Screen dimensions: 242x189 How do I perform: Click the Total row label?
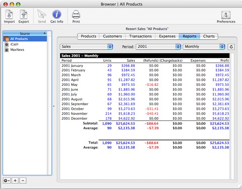pos(93,143)
